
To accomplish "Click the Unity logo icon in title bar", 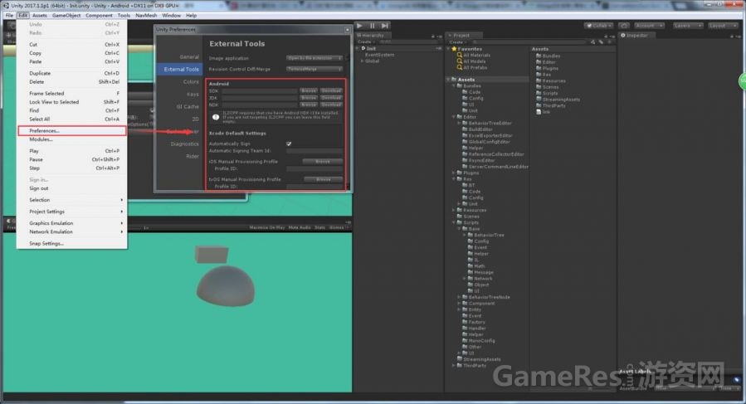I will [x=6, y=5].
